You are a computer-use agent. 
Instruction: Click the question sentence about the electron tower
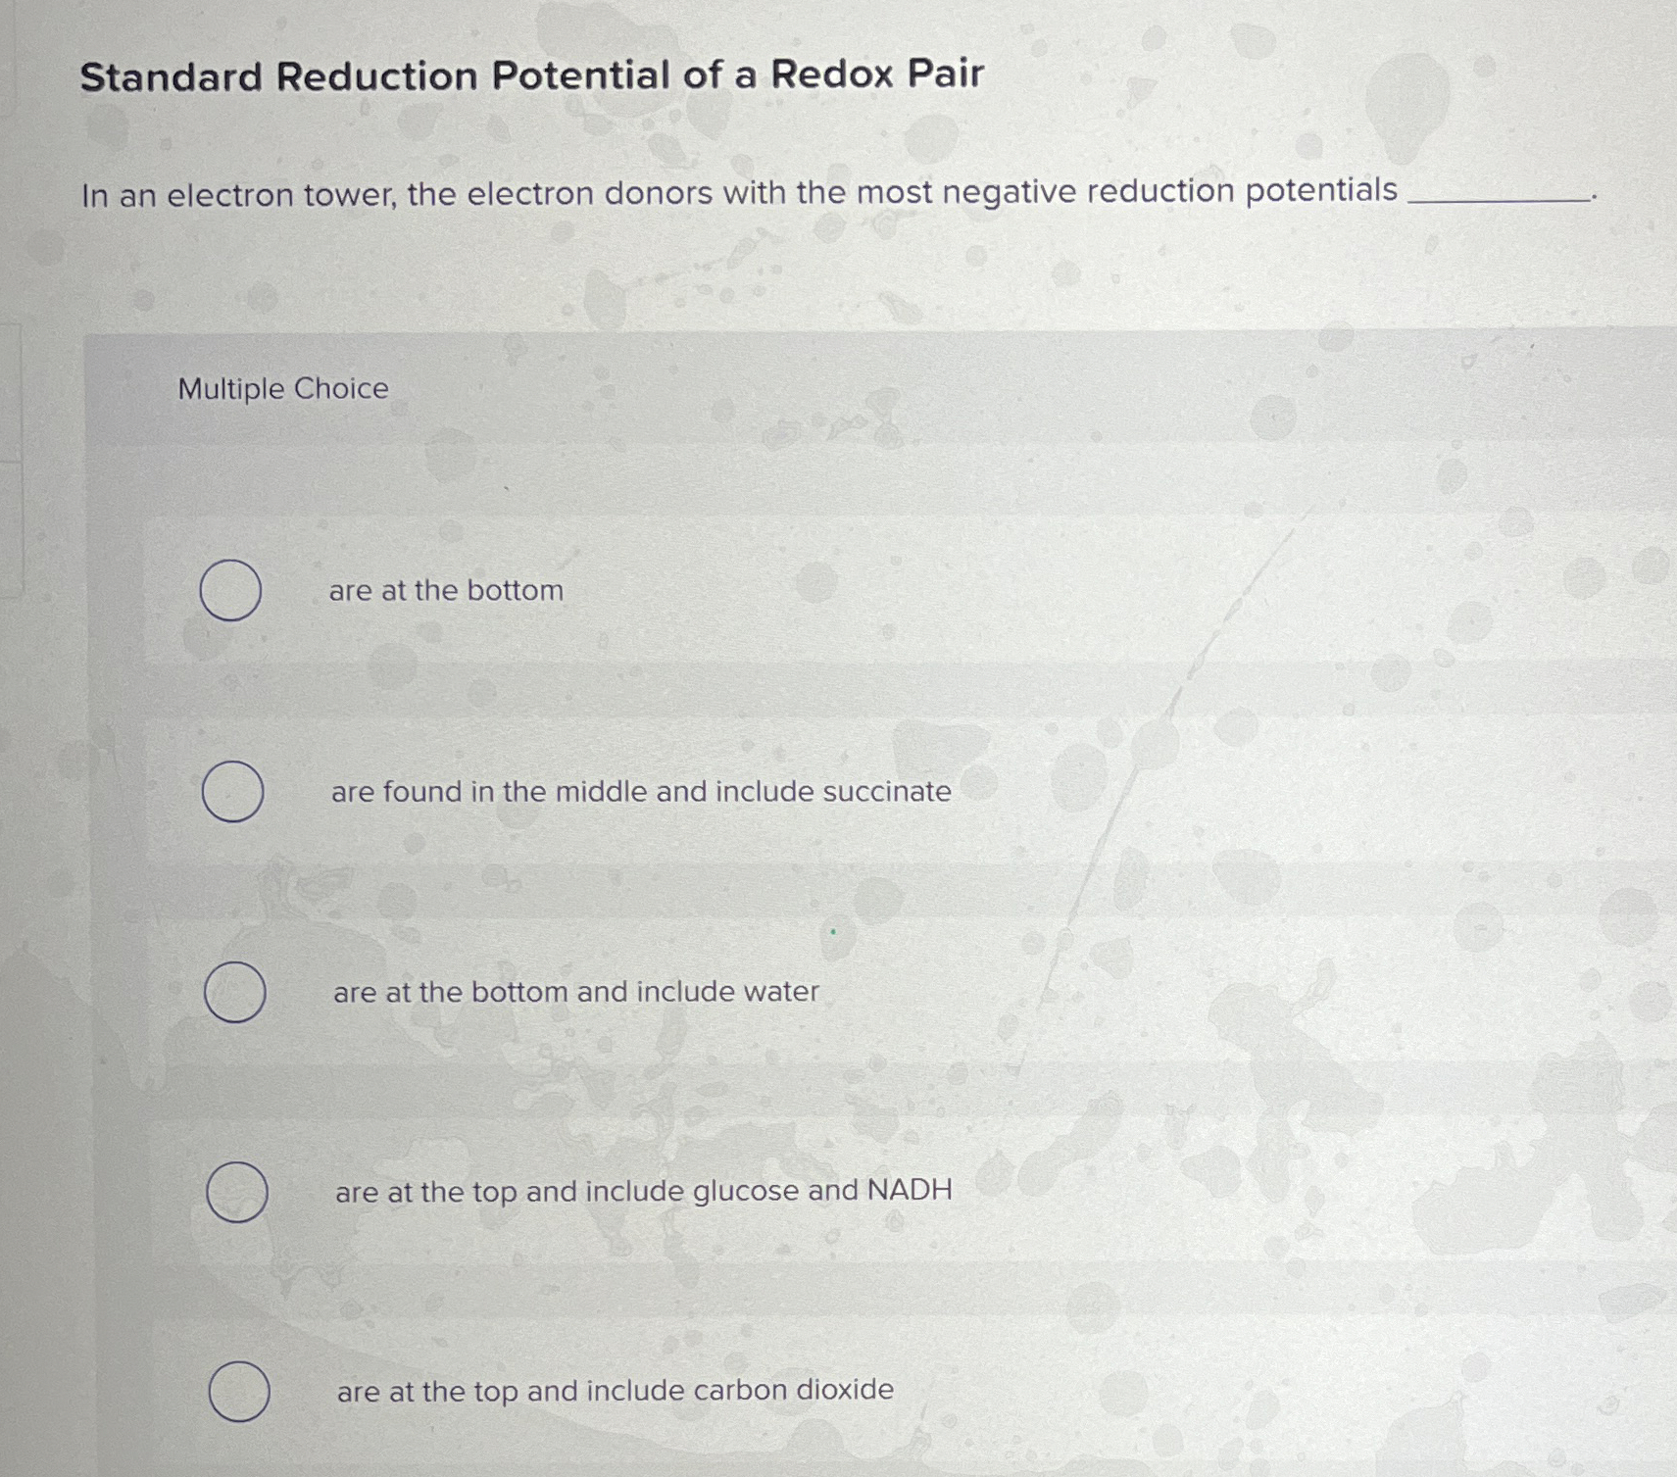[739, 192]
